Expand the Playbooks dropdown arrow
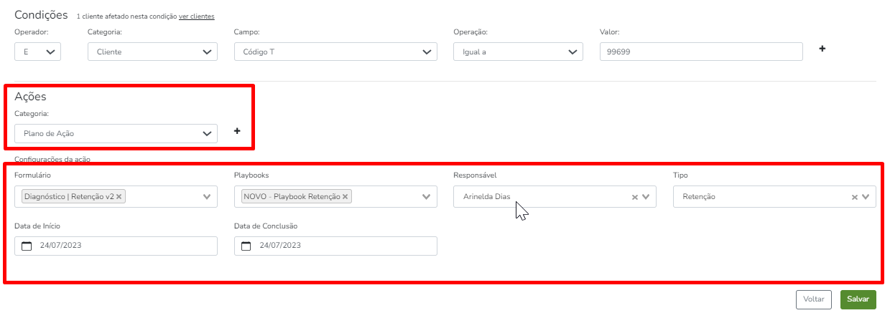 (427, 197)
